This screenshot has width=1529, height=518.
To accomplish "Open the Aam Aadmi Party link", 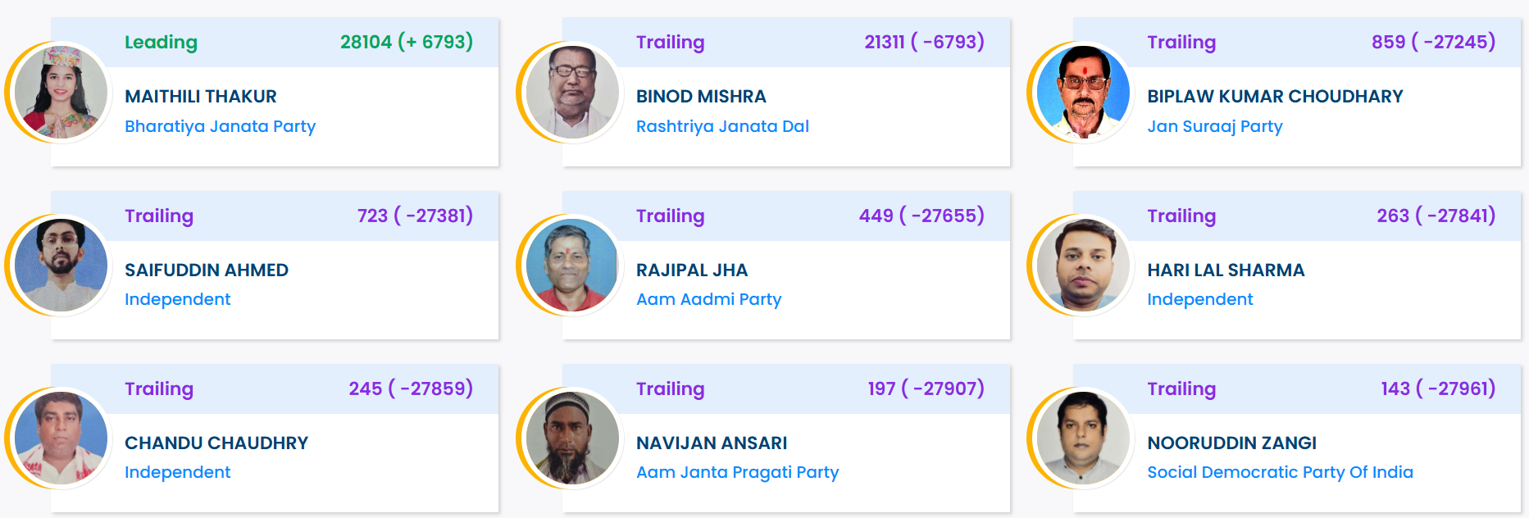I will click(x=709, y=299).
